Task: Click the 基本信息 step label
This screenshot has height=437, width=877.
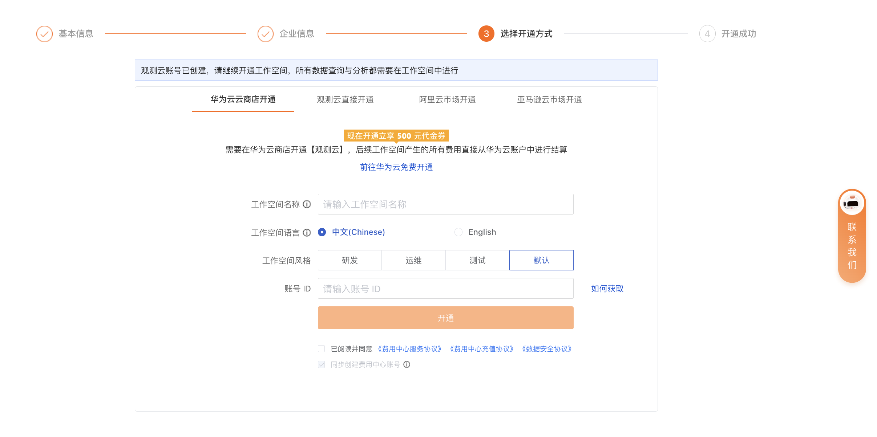Action: (x=76, y=34)
